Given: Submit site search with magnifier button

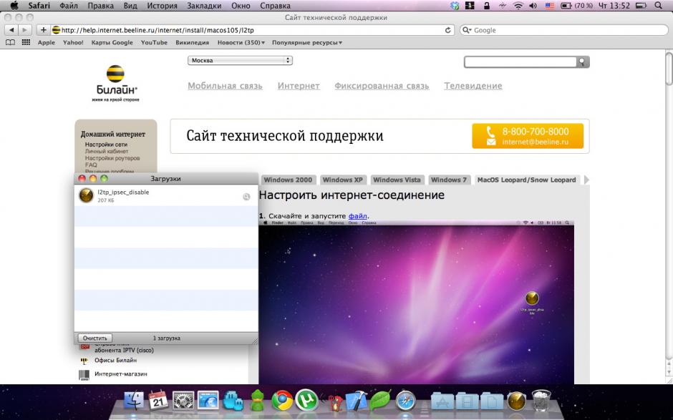Looking at the screenshot, I should pyautogui.click(x=583, y=62).
